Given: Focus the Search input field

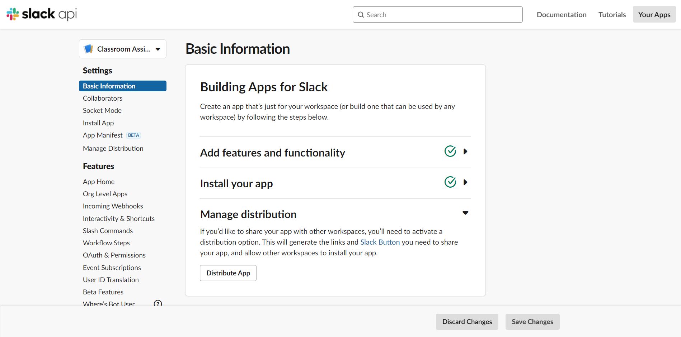Looking at the screenshot, I should [x=441, y=15].
